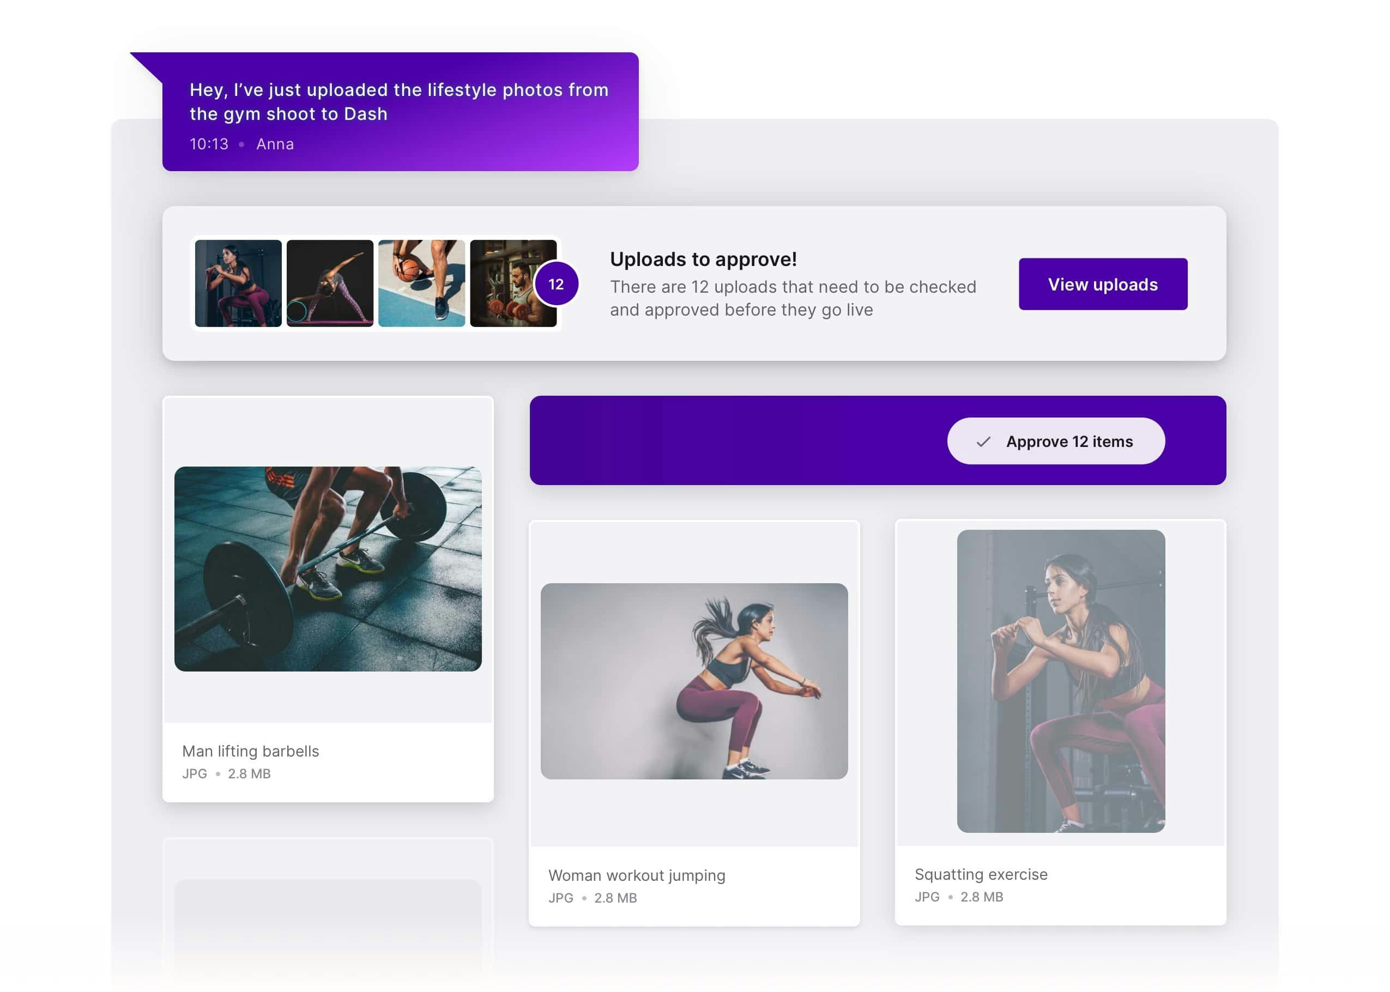Screen dimensions: 1390x992
Task: Click Anna's gym shoot message text
Action: pyautogui.click(x=399, y=101)
